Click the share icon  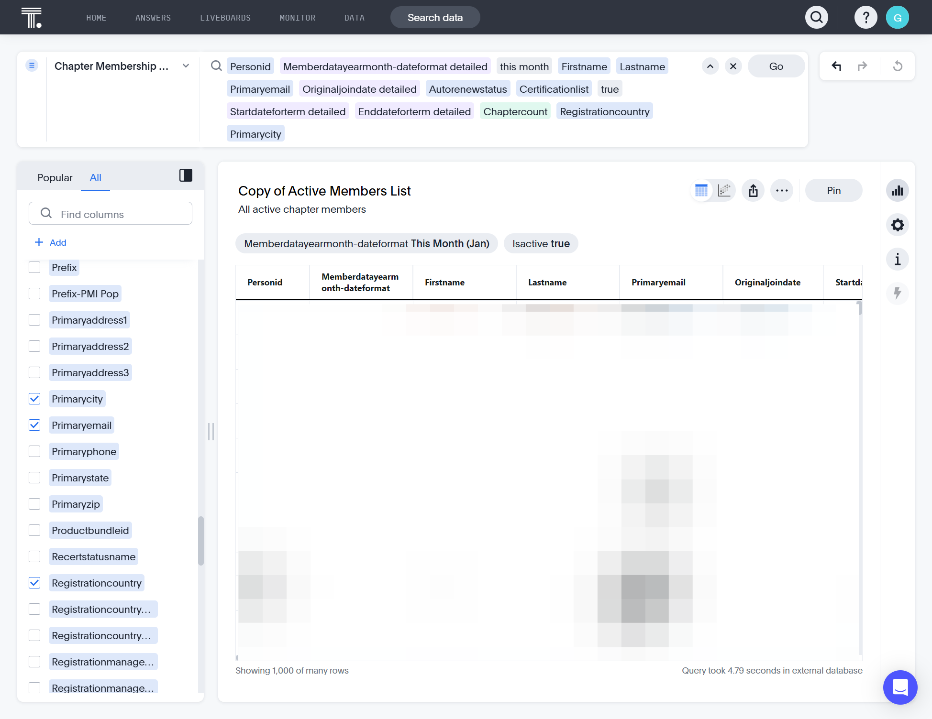[x=753, y=191]
